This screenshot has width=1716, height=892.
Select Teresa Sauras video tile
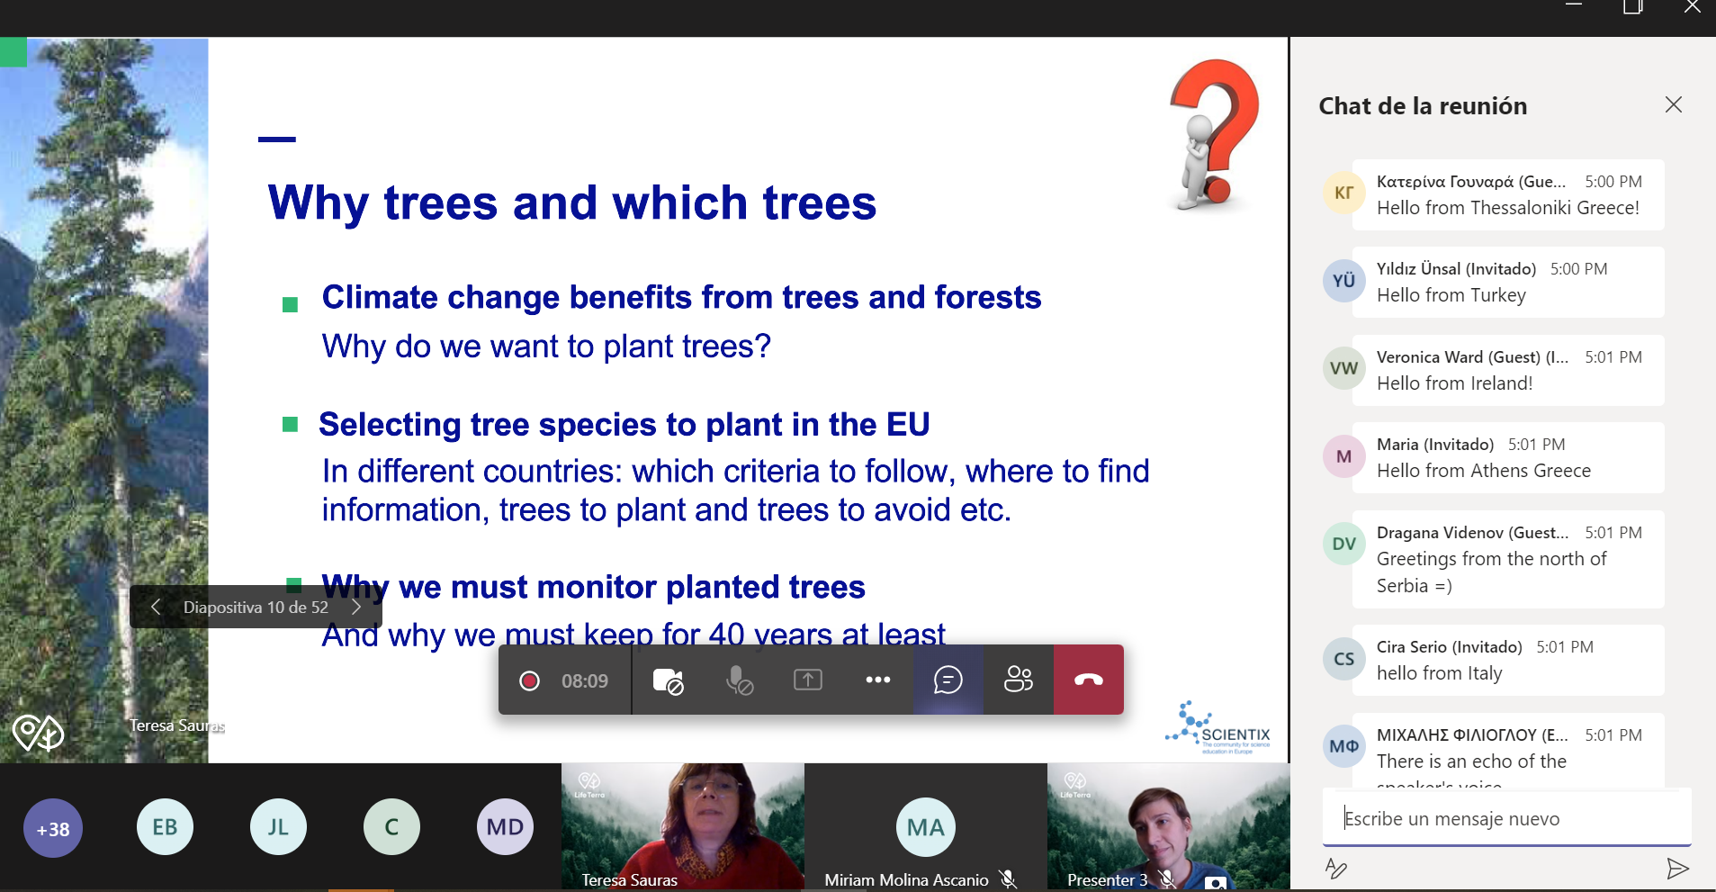point(683,826)
